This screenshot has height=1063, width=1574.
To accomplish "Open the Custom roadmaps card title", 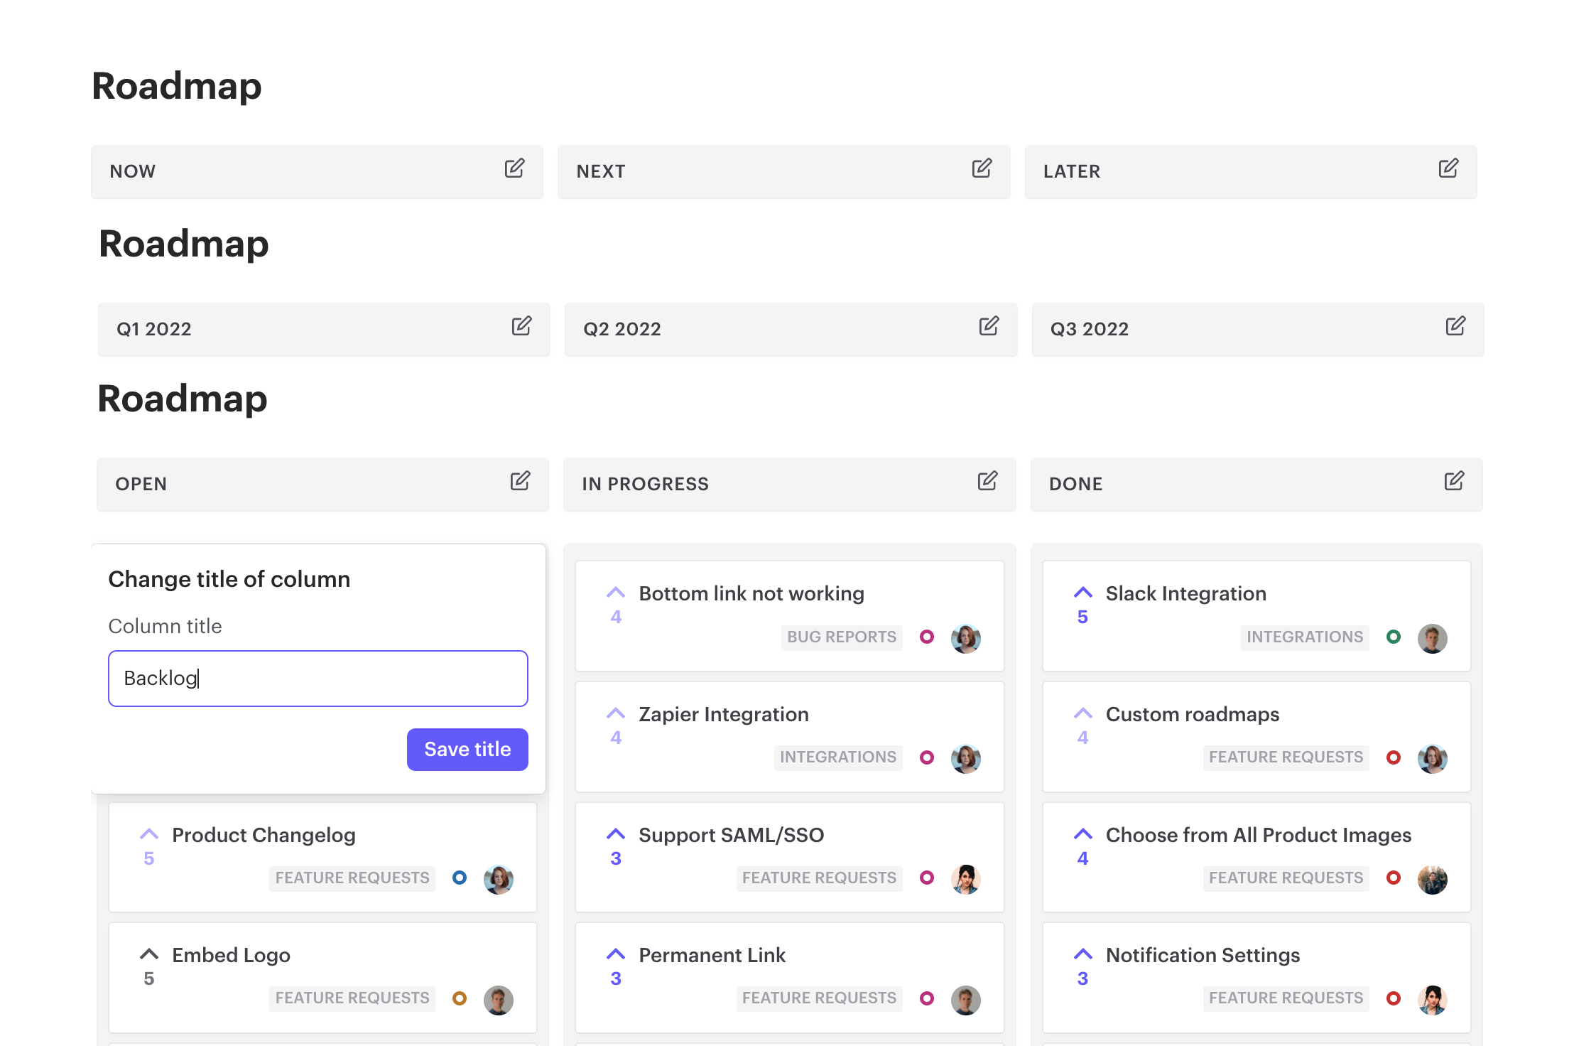I will click(x=1193, y=714).
